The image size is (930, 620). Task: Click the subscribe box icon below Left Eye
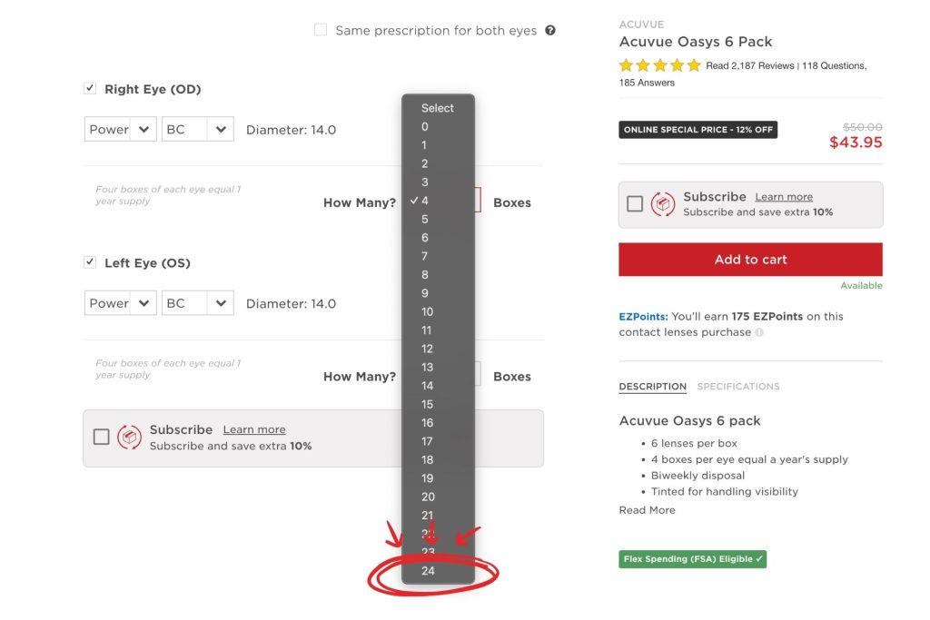(129, 438)
